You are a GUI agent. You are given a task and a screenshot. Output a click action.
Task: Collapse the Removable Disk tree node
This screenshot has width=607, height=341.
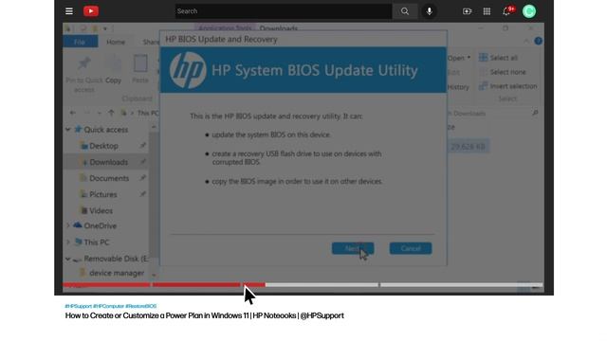[68, 259]
